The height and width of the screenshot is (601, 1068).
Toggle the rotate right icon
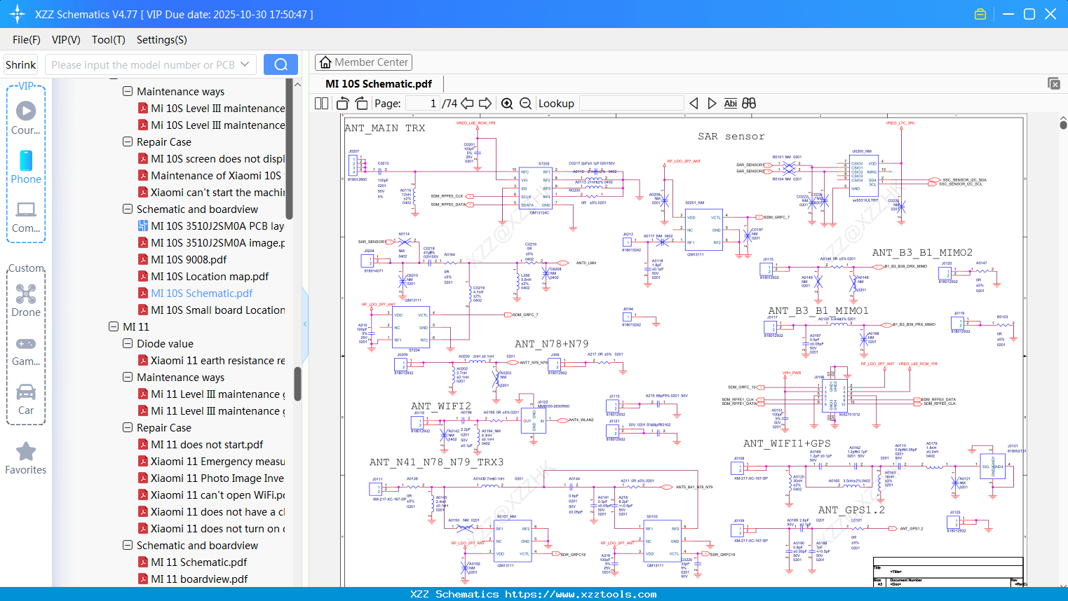click(360, 103)
